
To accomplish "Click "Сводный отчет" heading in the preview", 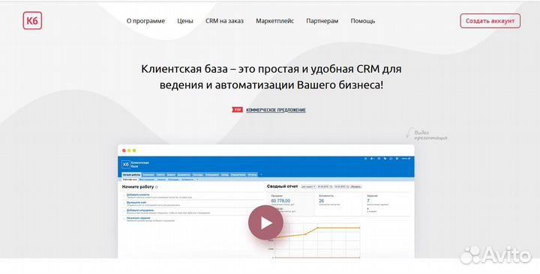I will pyautogui.click(x=282, y=186).
